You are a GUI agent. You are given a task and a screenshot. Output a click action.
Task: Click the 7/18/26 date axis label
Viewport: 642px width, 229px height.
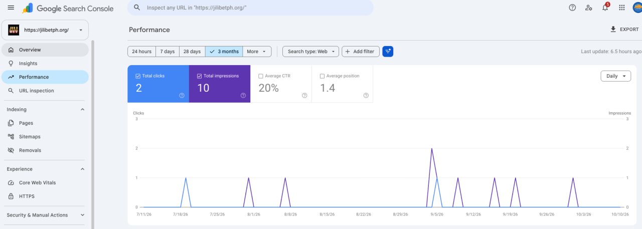tap(180, 214)
